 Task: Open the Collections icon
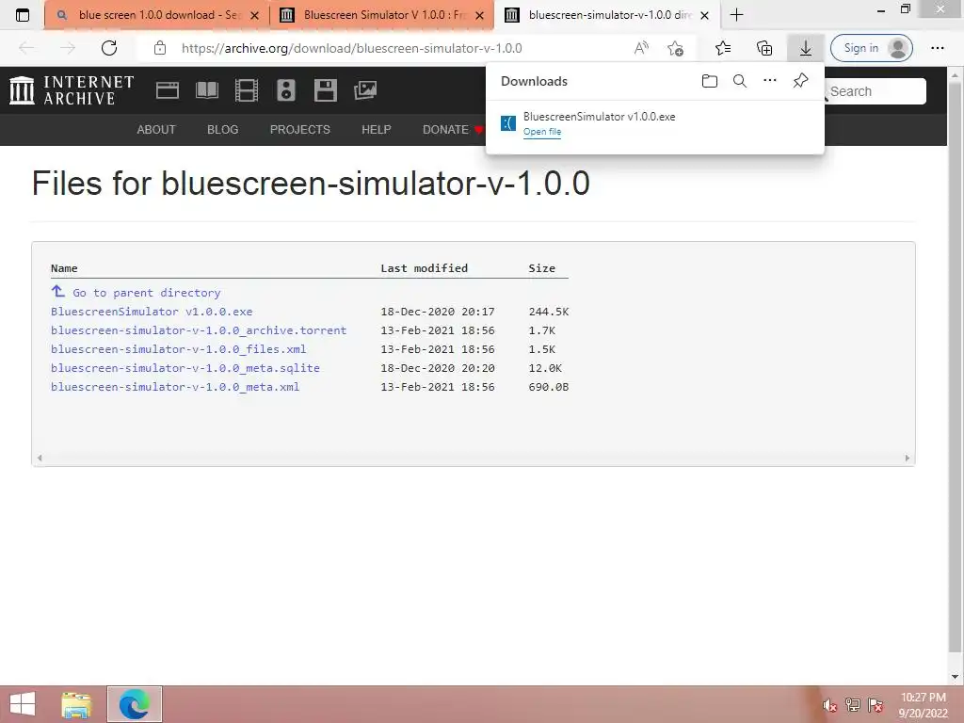click(764, 48)
